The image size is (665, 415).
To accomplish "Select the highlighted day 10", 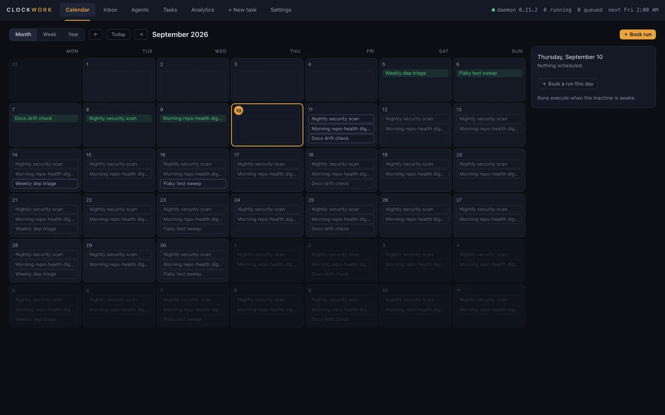I will tap(267, 125).
